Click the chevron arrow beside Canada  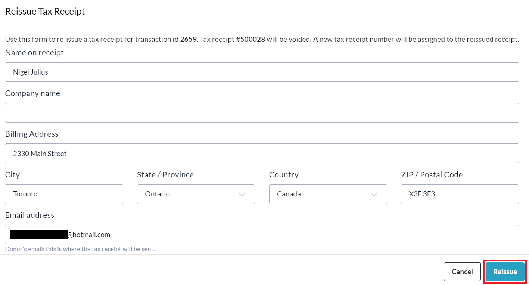[x=374, y=194]
